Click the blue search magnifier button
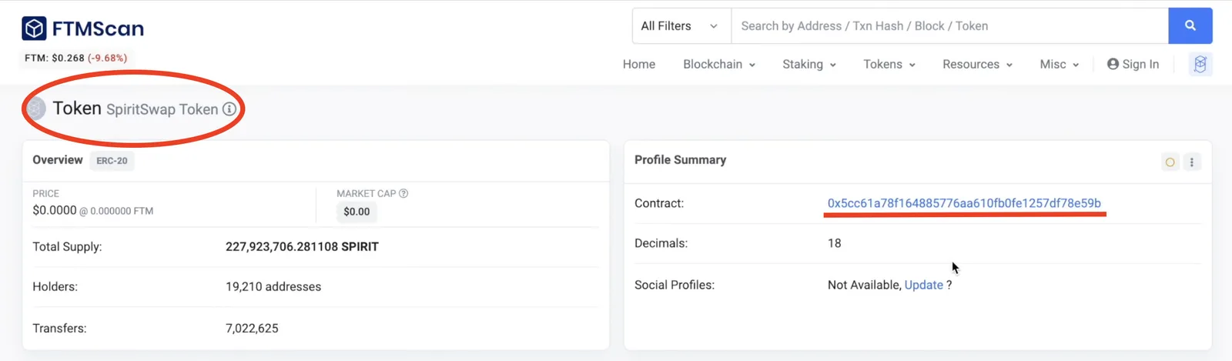The image size is (1232, 361). [1190, 26]
